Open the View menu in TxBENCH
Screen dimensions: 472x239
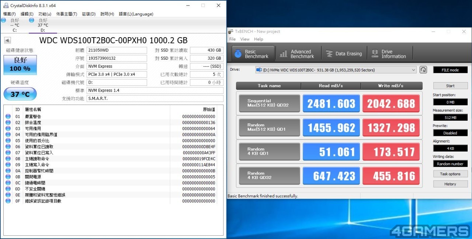pyautogui.click(x=245, y=39)
